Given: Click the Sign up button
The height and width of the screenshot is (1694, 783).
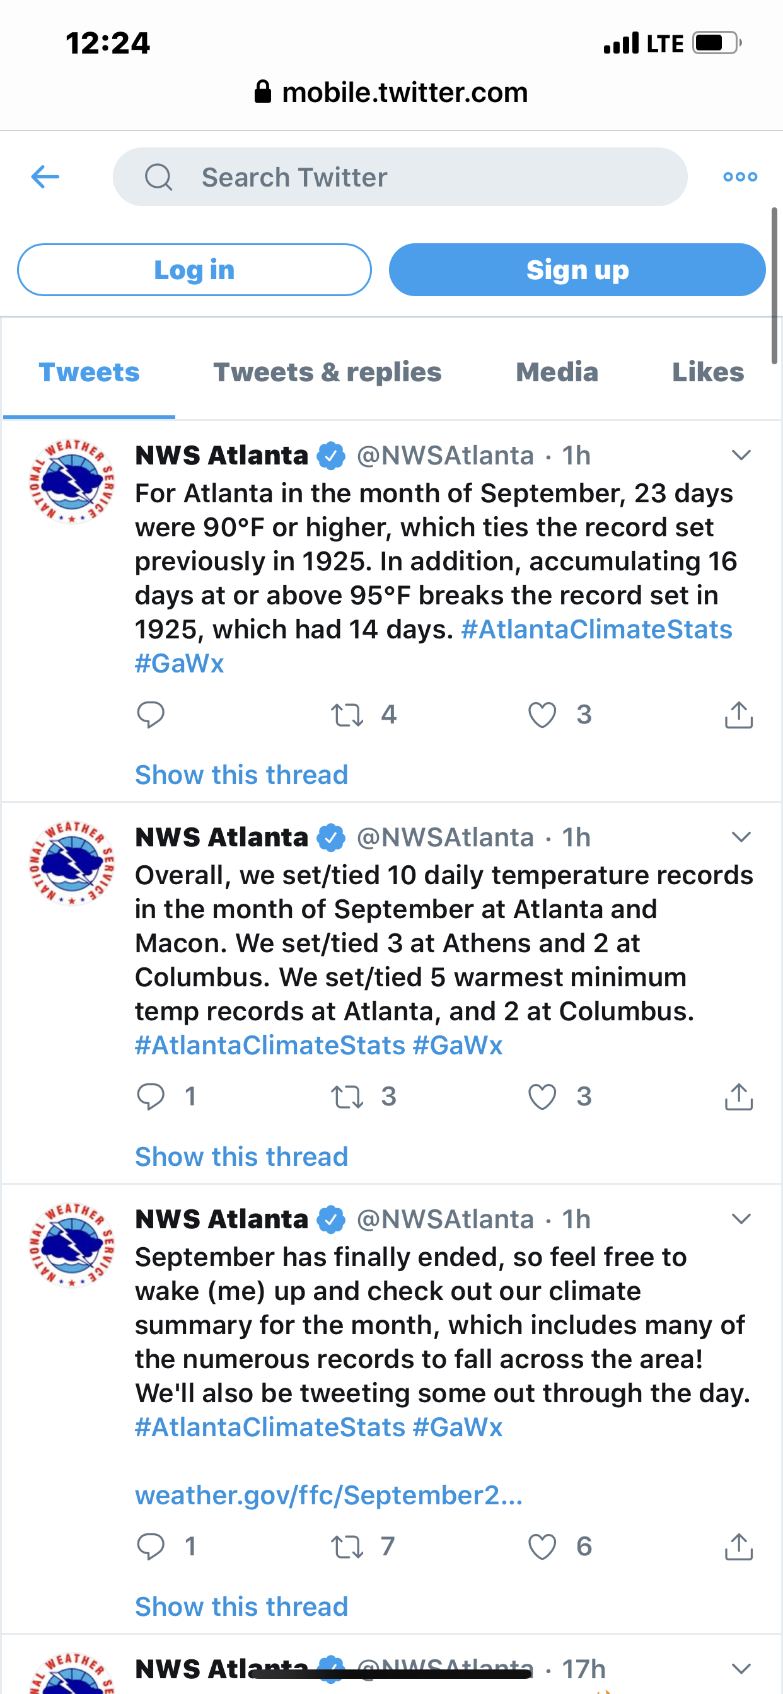Looking at the screenshot, I should click(577, 270).
